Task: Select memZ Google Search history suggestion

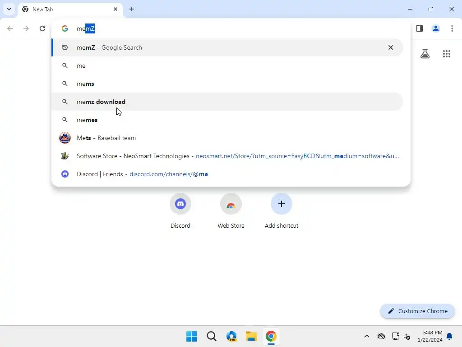Action: [227, 47]
